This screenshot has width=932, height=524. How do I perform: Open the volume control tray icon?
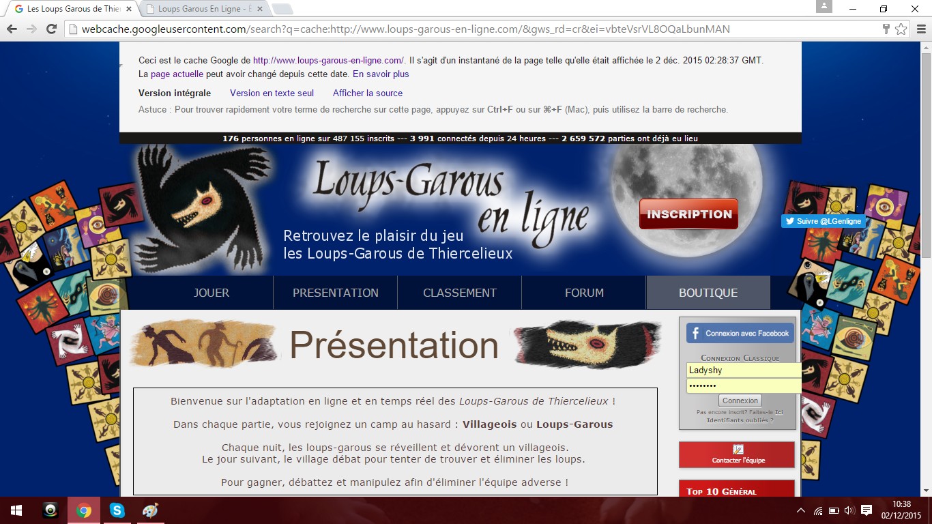click(849, 510)
